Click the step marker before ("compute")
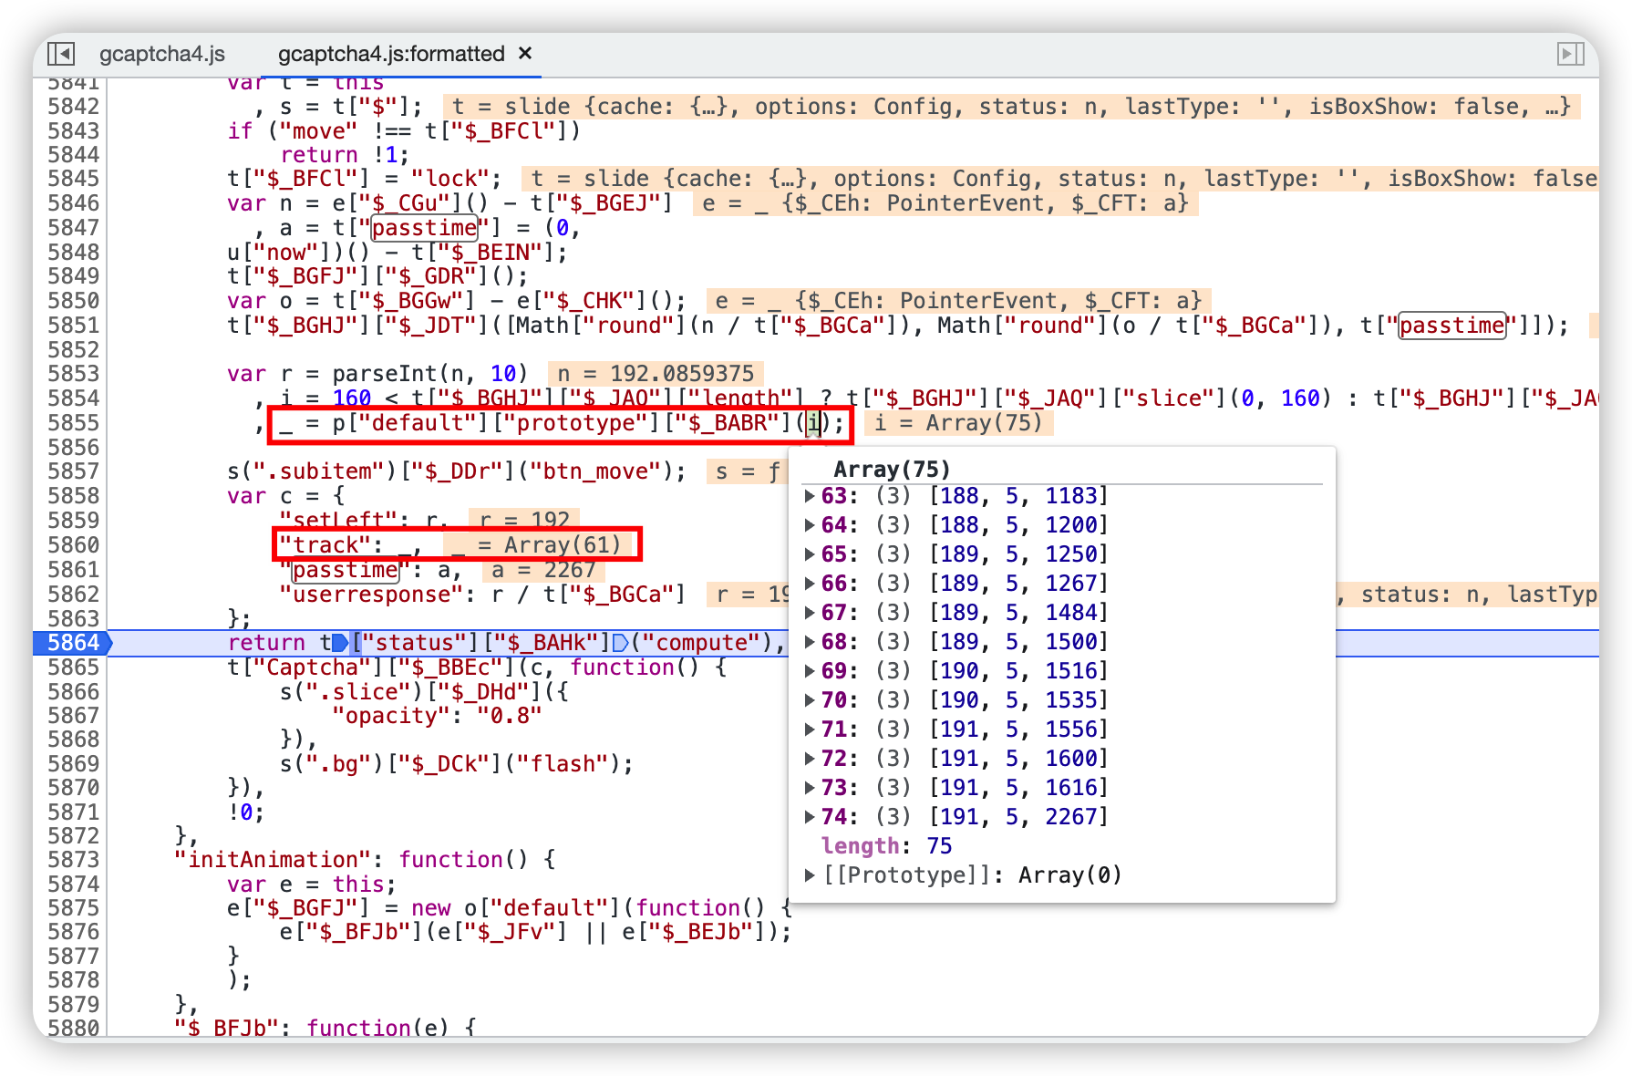1632x1076 pixels. (x=621, y=643)
